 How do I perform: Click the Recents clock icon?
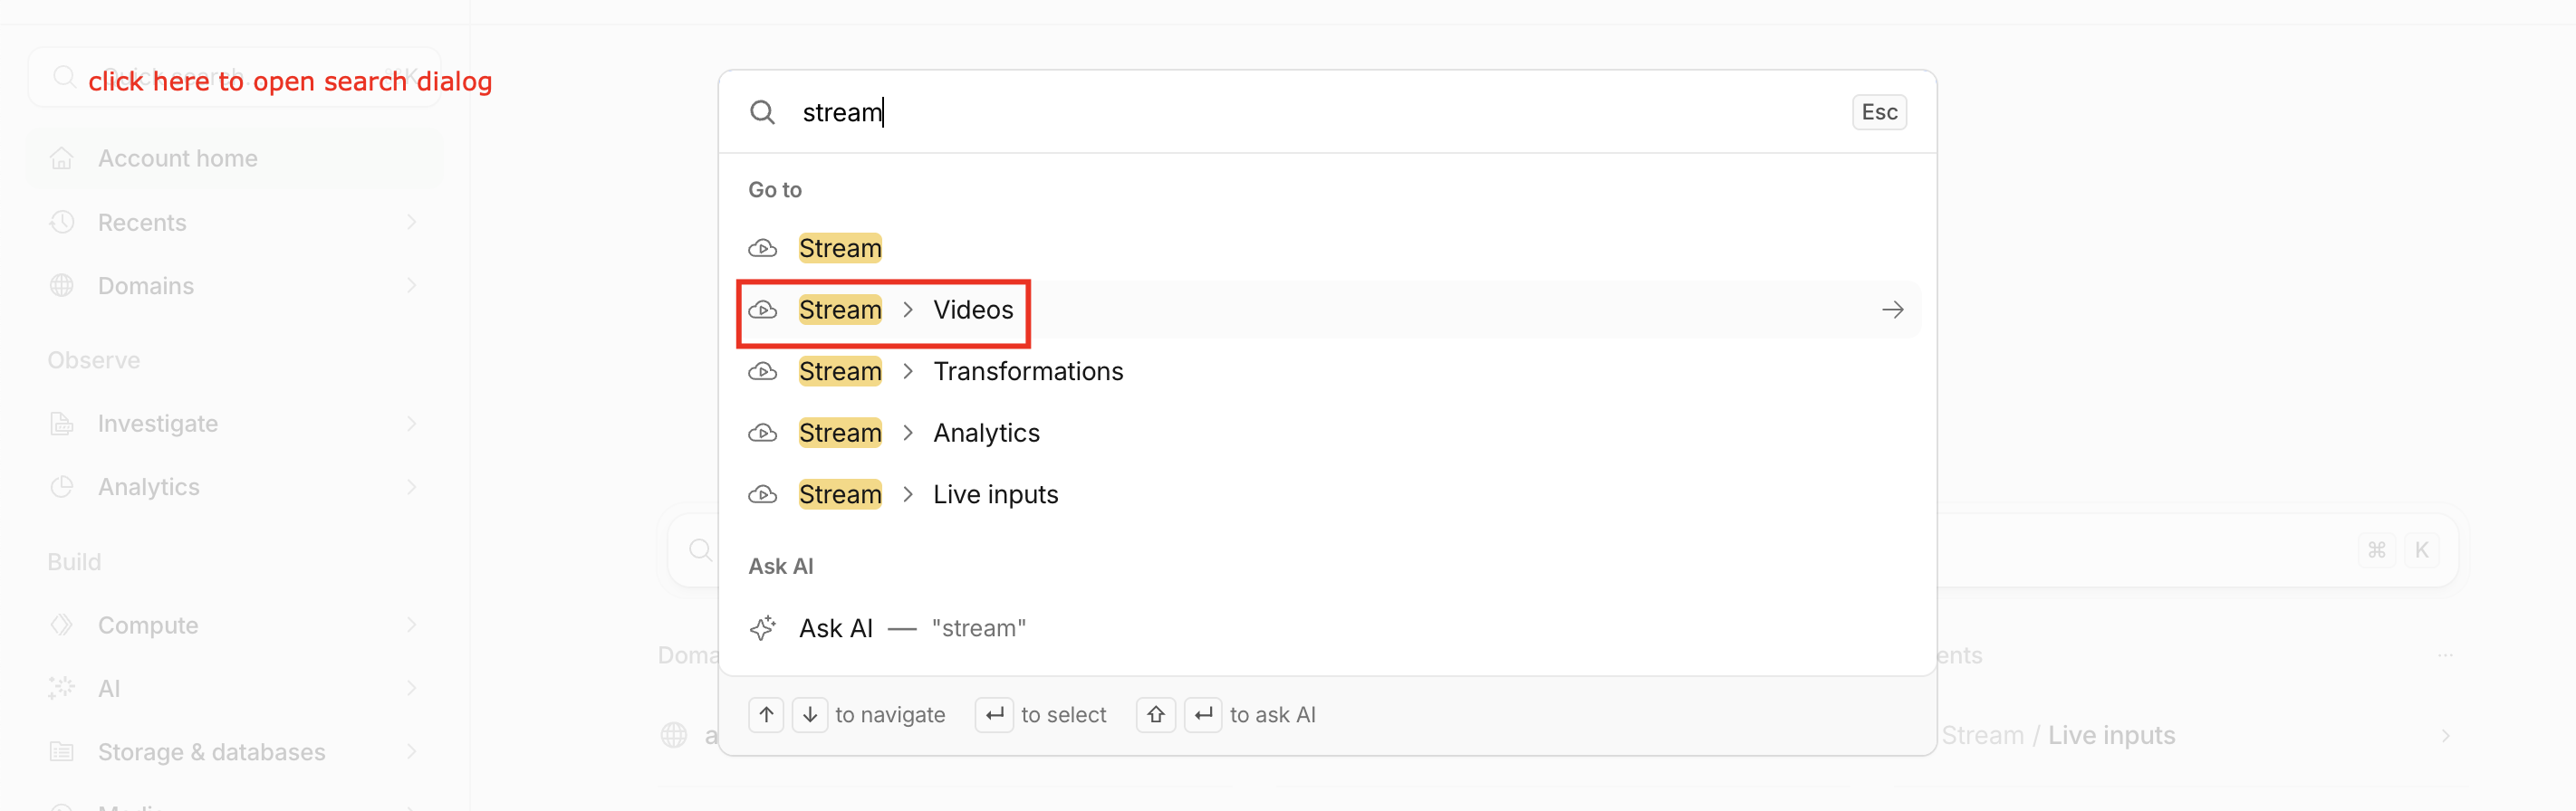tap(62, 222)
